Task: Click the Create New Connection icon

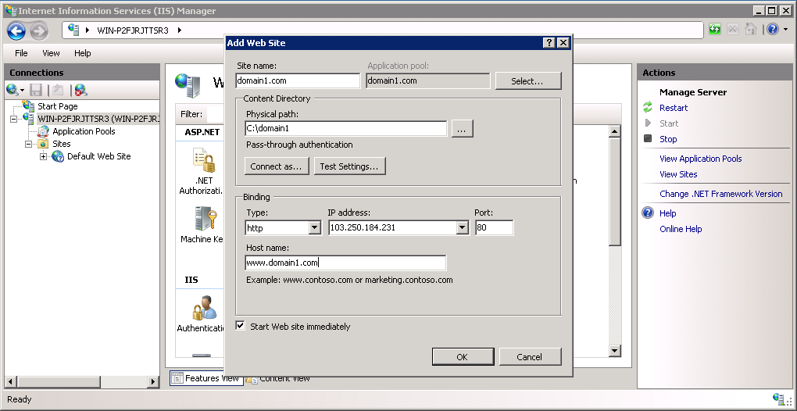Action: point(13,90)
